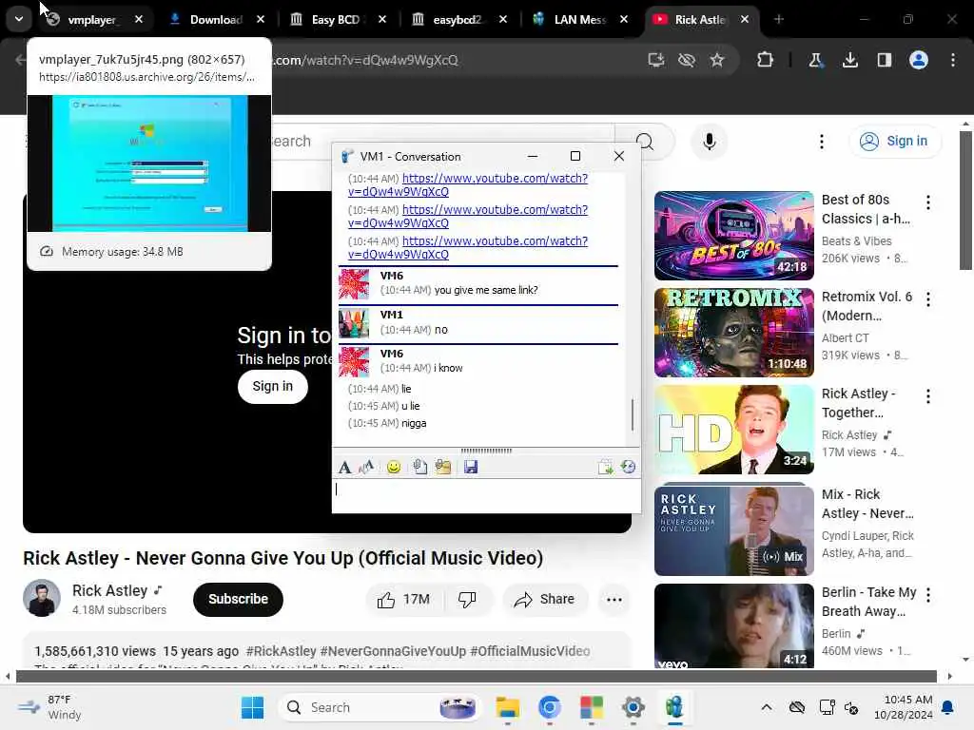This screenshot has width=974, height=730.
Task: Open options for Rick Astley Together video
Action: 928,396
